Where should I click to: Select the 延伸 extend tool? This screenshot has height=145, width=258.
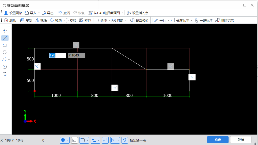click(x=101, y=20)
